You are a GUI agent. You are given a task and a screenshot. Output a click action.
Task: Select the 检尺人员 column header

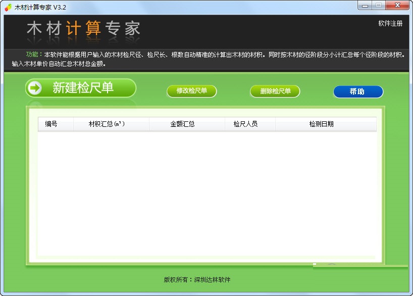coord(249,124)
